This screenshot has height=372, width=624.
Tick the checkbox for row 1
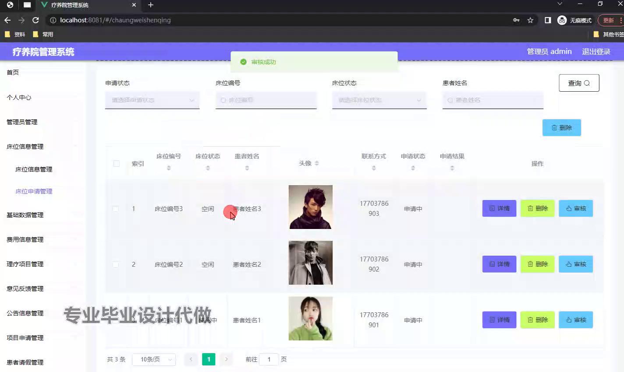(x=116, y=209)
